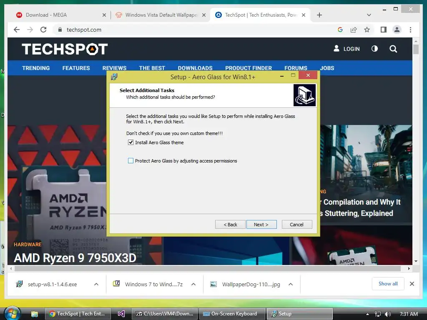Click the setup installer icon in dialog title bar
Viewport: 427px width, 320px height.
click(114, 77)
